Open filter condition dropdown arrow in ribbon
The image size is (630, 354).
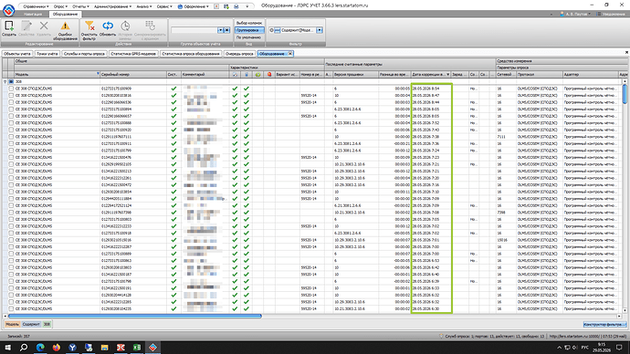coord(320,30)
